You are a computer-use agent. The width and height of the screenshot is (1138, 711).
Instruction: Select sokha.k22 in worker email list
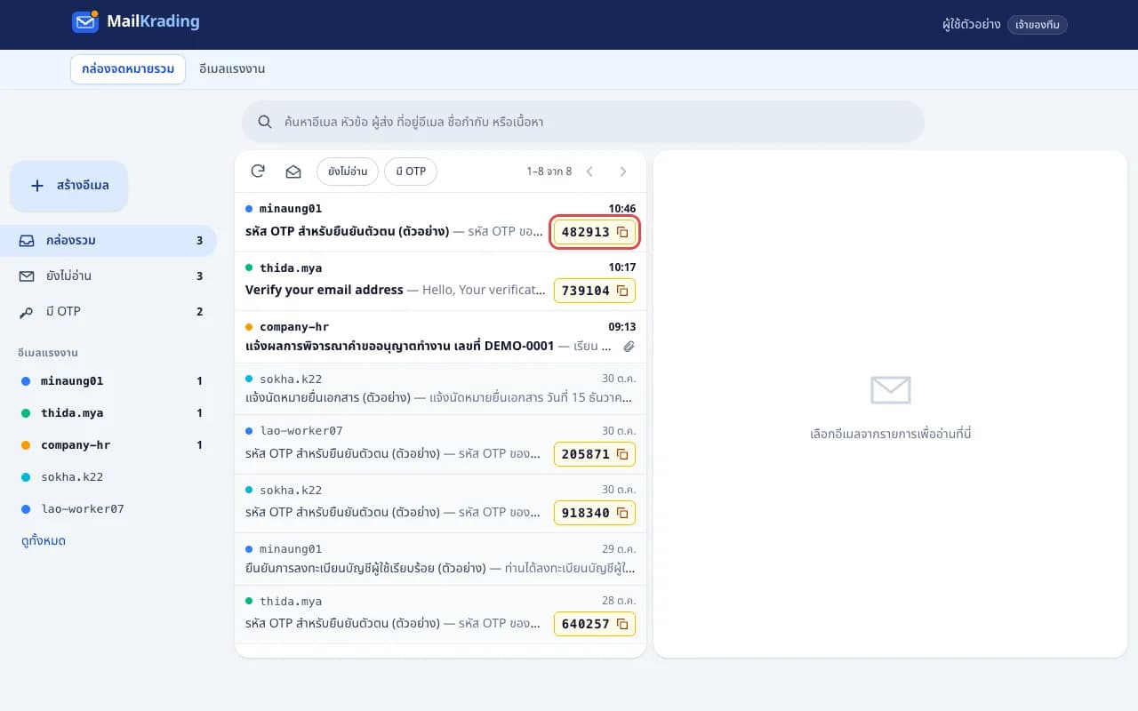[x=108, y=477]
